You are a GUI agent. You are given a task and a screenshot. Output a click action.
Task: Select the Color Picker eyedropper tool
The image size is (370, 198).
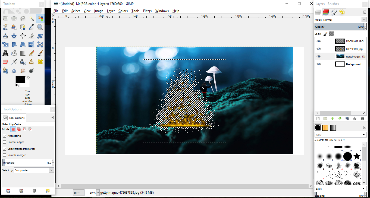32,27
